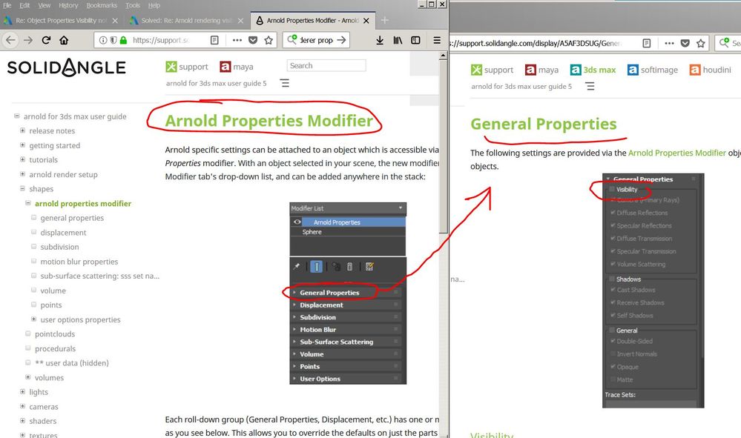Switch to 'Re: Object Properties Visibility' tab
The width and height of the screenshot is (741, 438).
62,20
